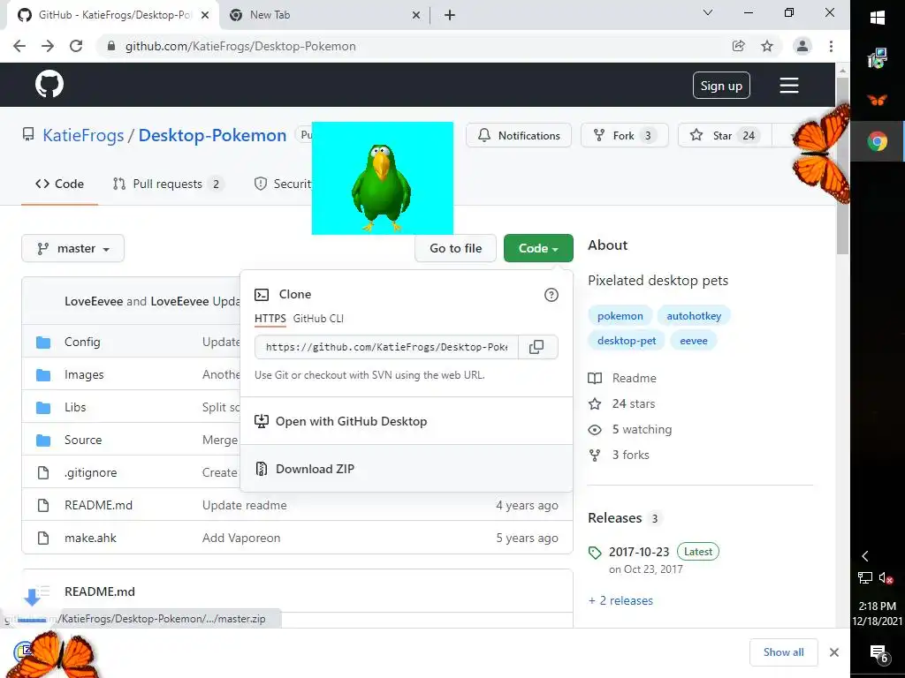Open the KatieFrogs owner link
This screenshot has width=905, height=678.
click(83, 135)
